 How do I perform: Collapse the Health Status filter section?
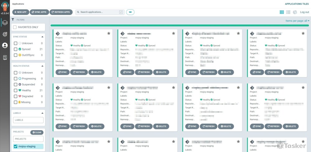click(x=42, y=66)
